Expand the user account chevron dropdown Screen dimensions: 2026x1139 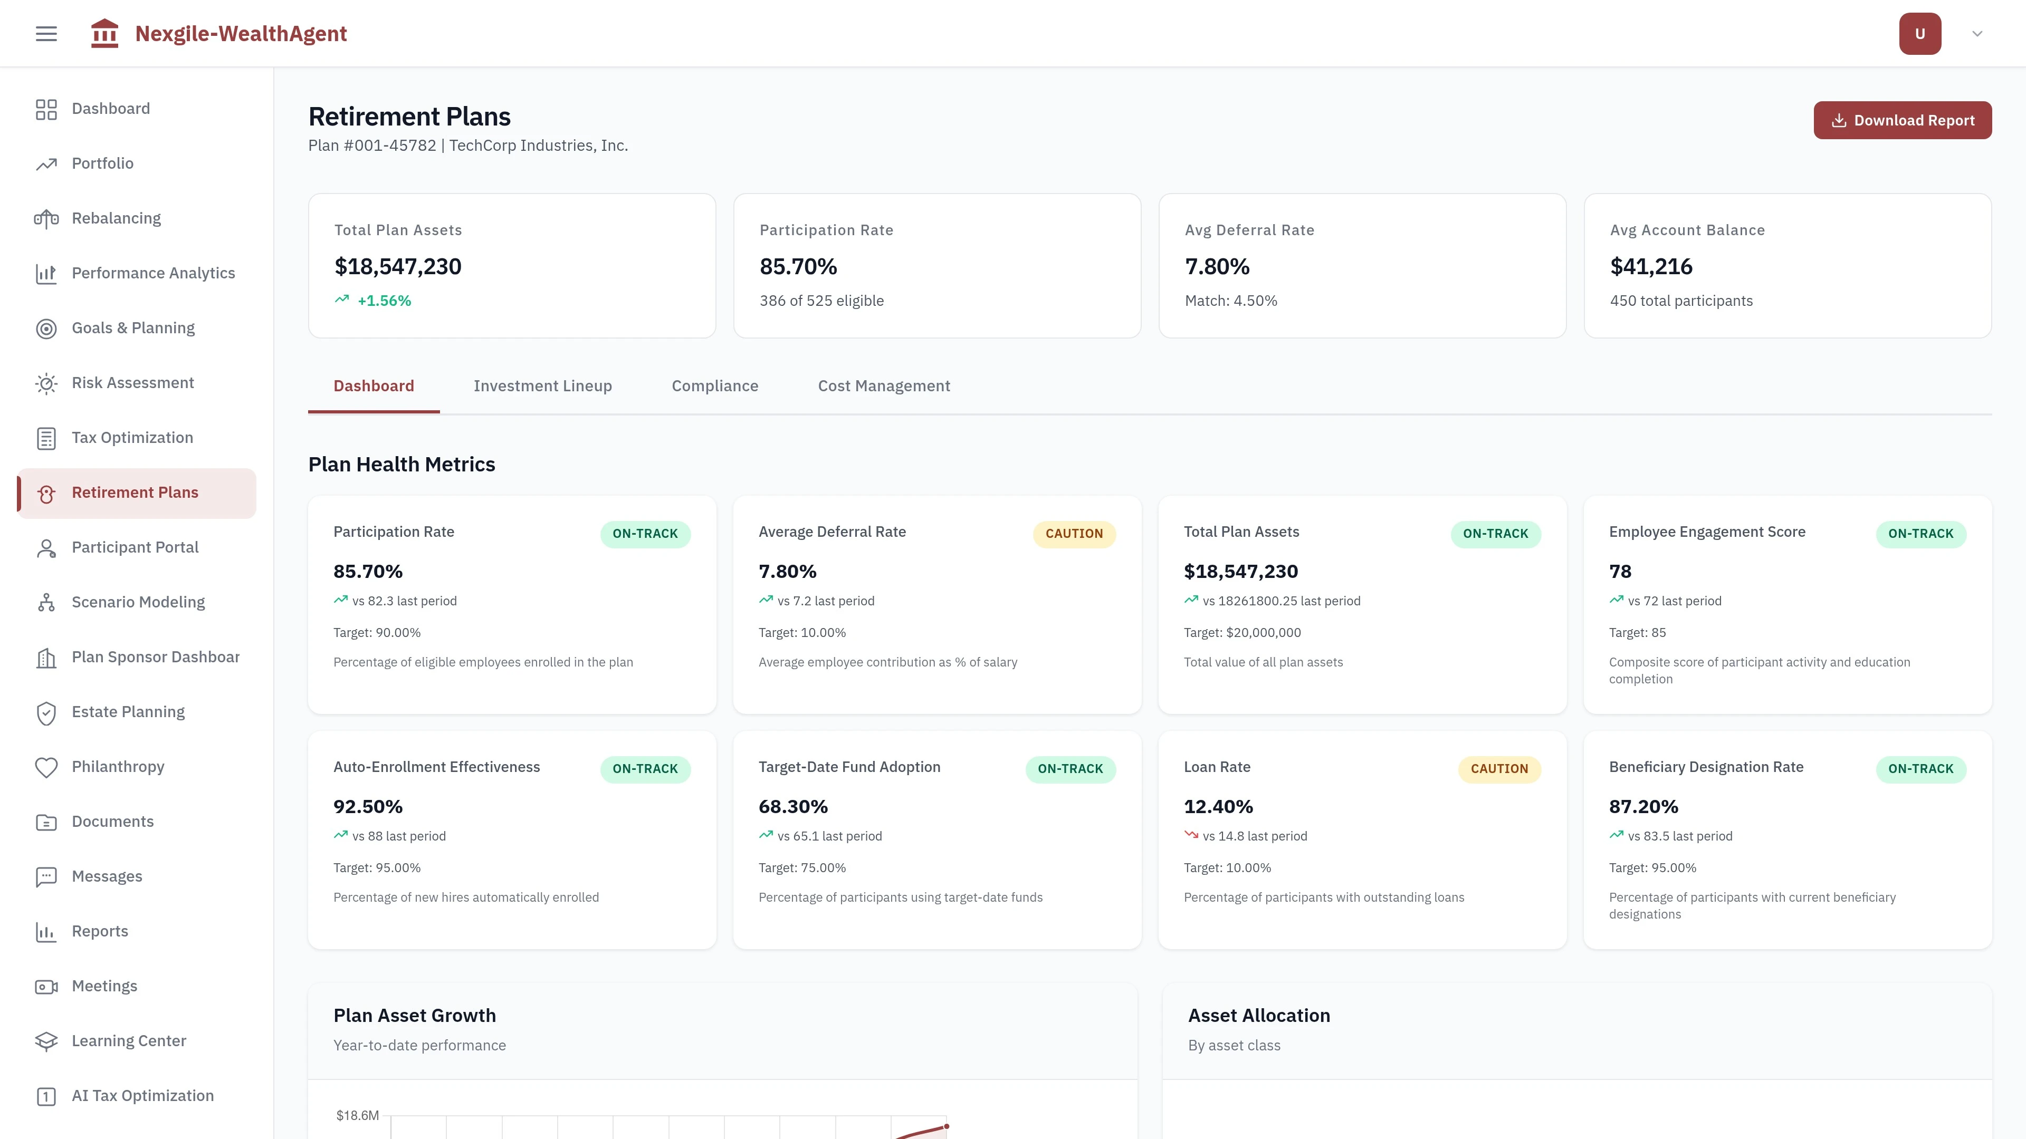pyautogui.click(x=1977, y=34)
